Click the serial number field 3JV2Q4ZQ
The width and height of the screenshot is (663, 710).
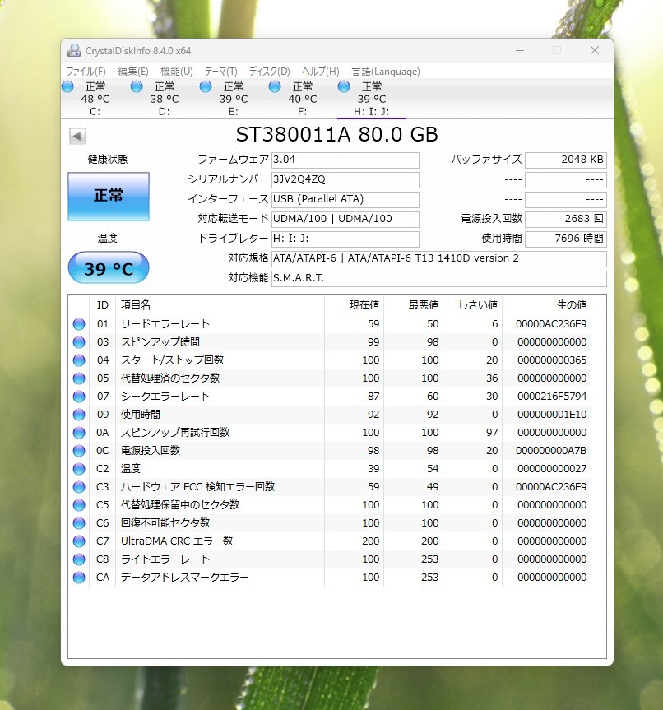(x=345, y=180)
